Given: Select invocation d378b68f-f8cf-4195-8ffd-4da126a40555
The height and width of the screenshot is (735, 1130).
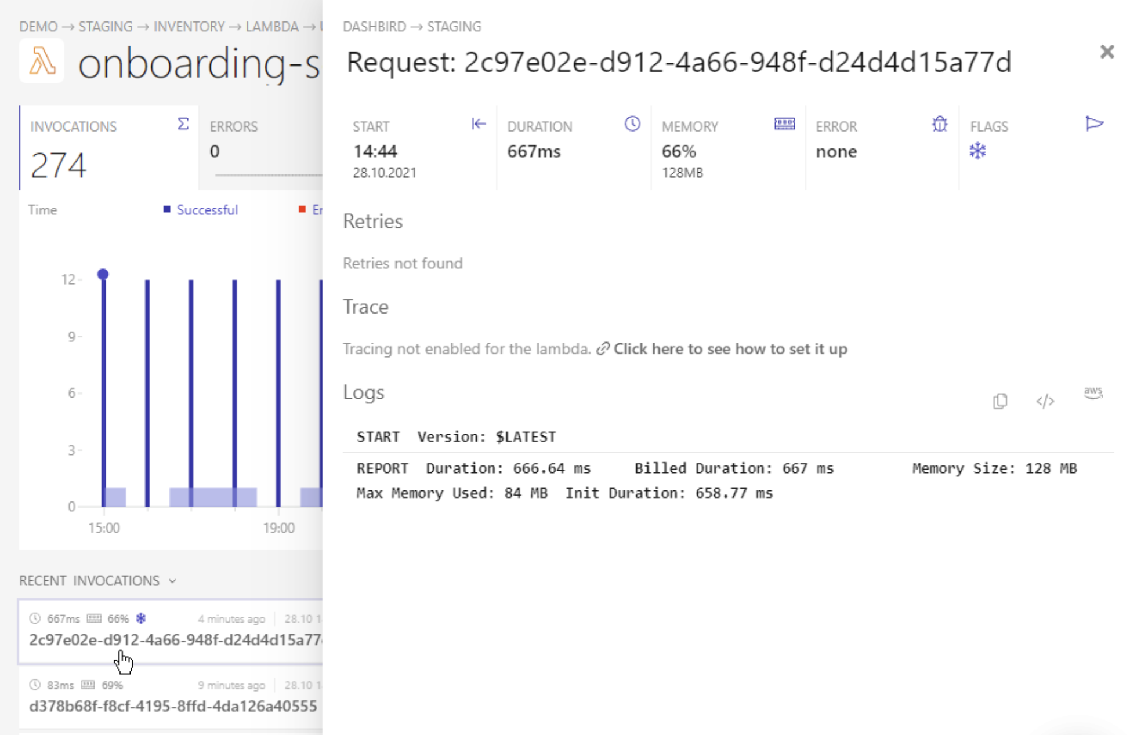Looking at the screenshot, I should pos(171,697).
